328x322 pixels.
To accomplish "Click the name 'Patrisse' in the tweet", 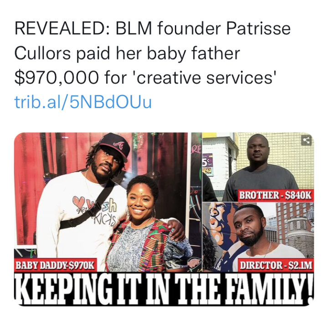I will [258, 29].
